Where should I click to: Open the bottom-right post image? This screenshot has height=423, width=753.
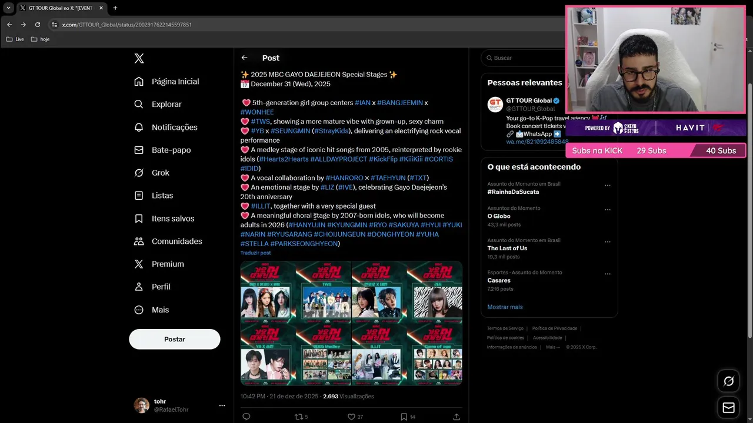pos(434,354)
